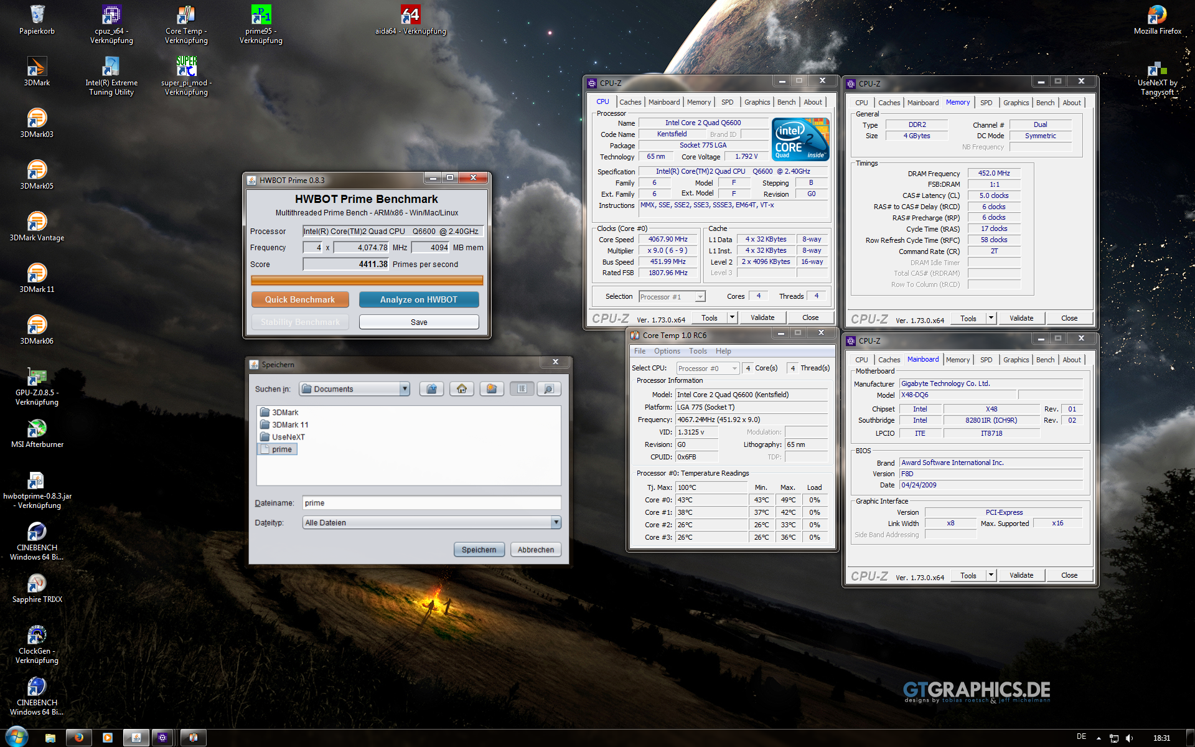Viewport: 1195px width, 747px height.
Task: Open the 3DMark05 desktop icon
Action: tap(37, 175)
